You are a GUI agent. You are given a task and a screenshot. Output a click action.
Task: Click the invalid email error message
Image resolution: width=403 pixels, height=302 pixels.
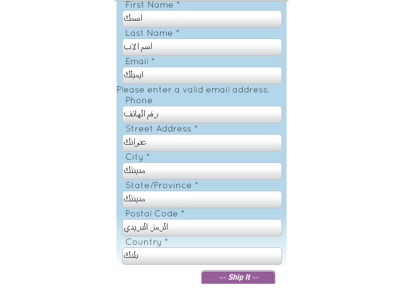click(x=193, y=90)
